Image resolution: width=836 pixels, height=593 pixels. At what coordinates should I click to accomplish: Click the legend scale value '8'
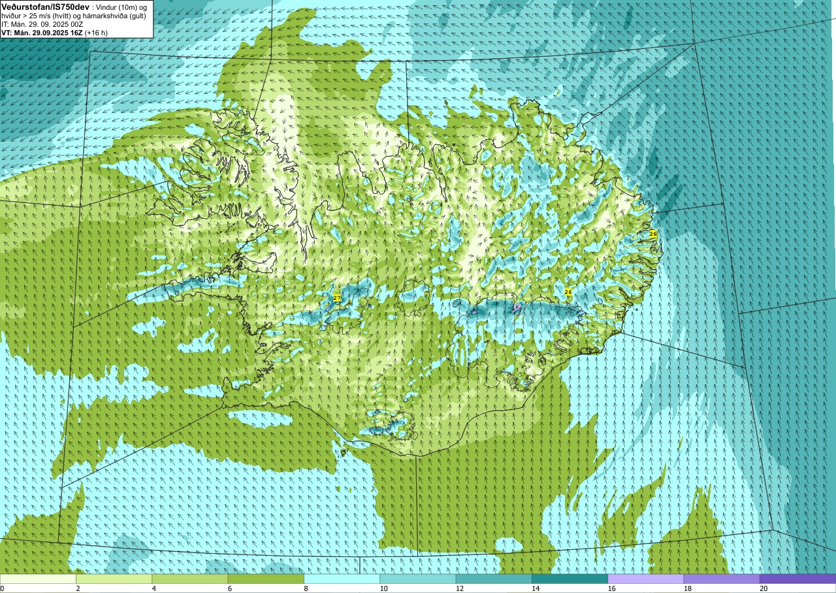[306, 588]
